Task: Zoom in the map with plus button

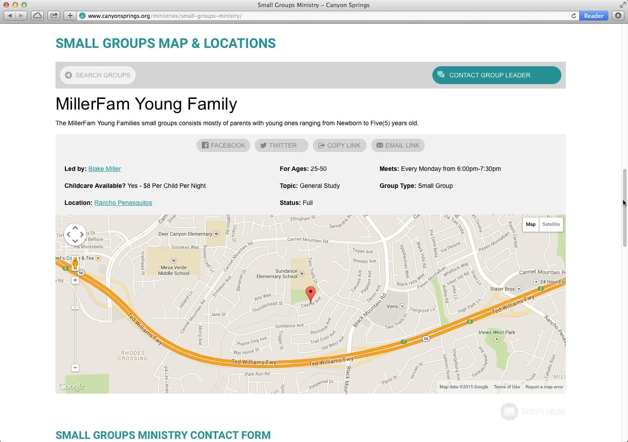Action: [75, 280]
